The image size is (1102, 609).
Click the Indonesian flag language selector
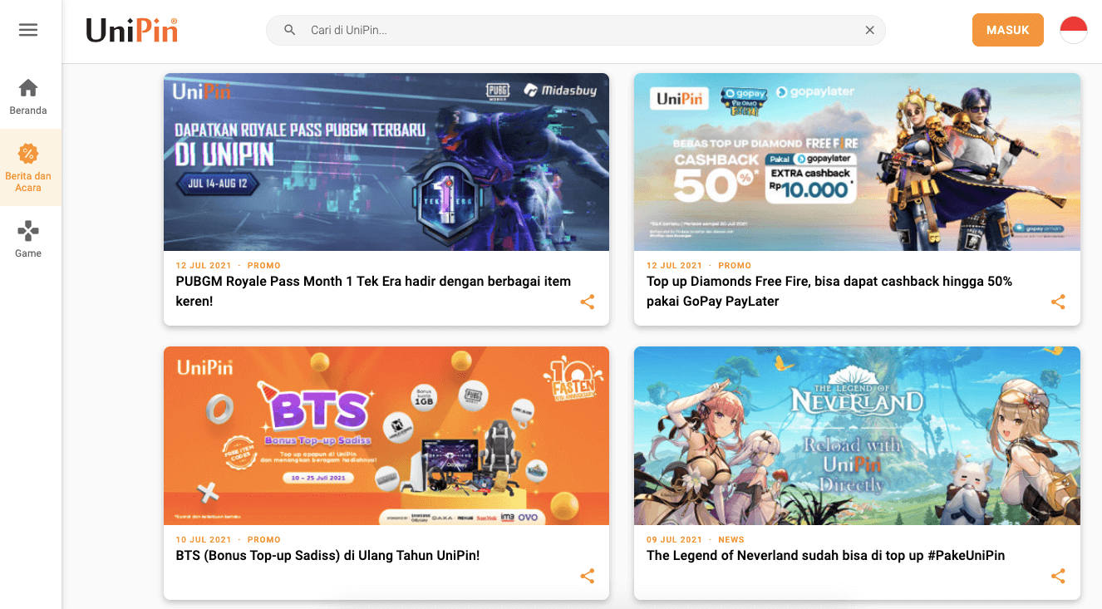1073,29
